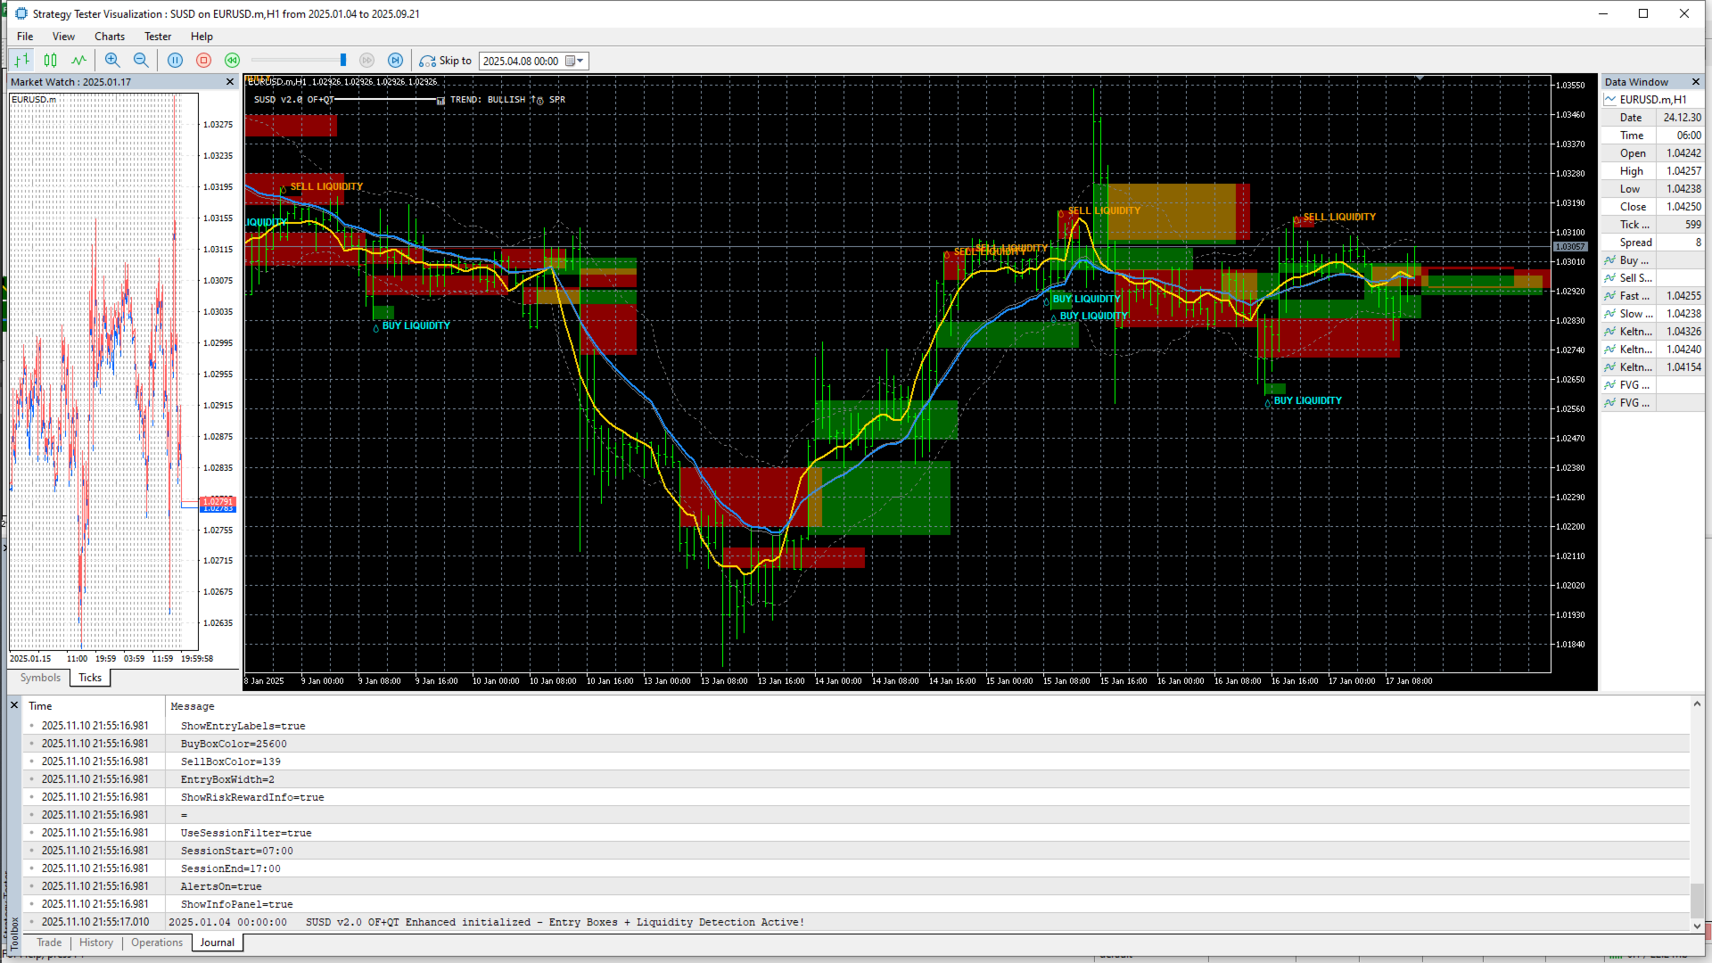Click the SessionStart=07:00 journal entry
Image resolution: width=1712 pixels, height=963 pixels.
pos(236,851)
